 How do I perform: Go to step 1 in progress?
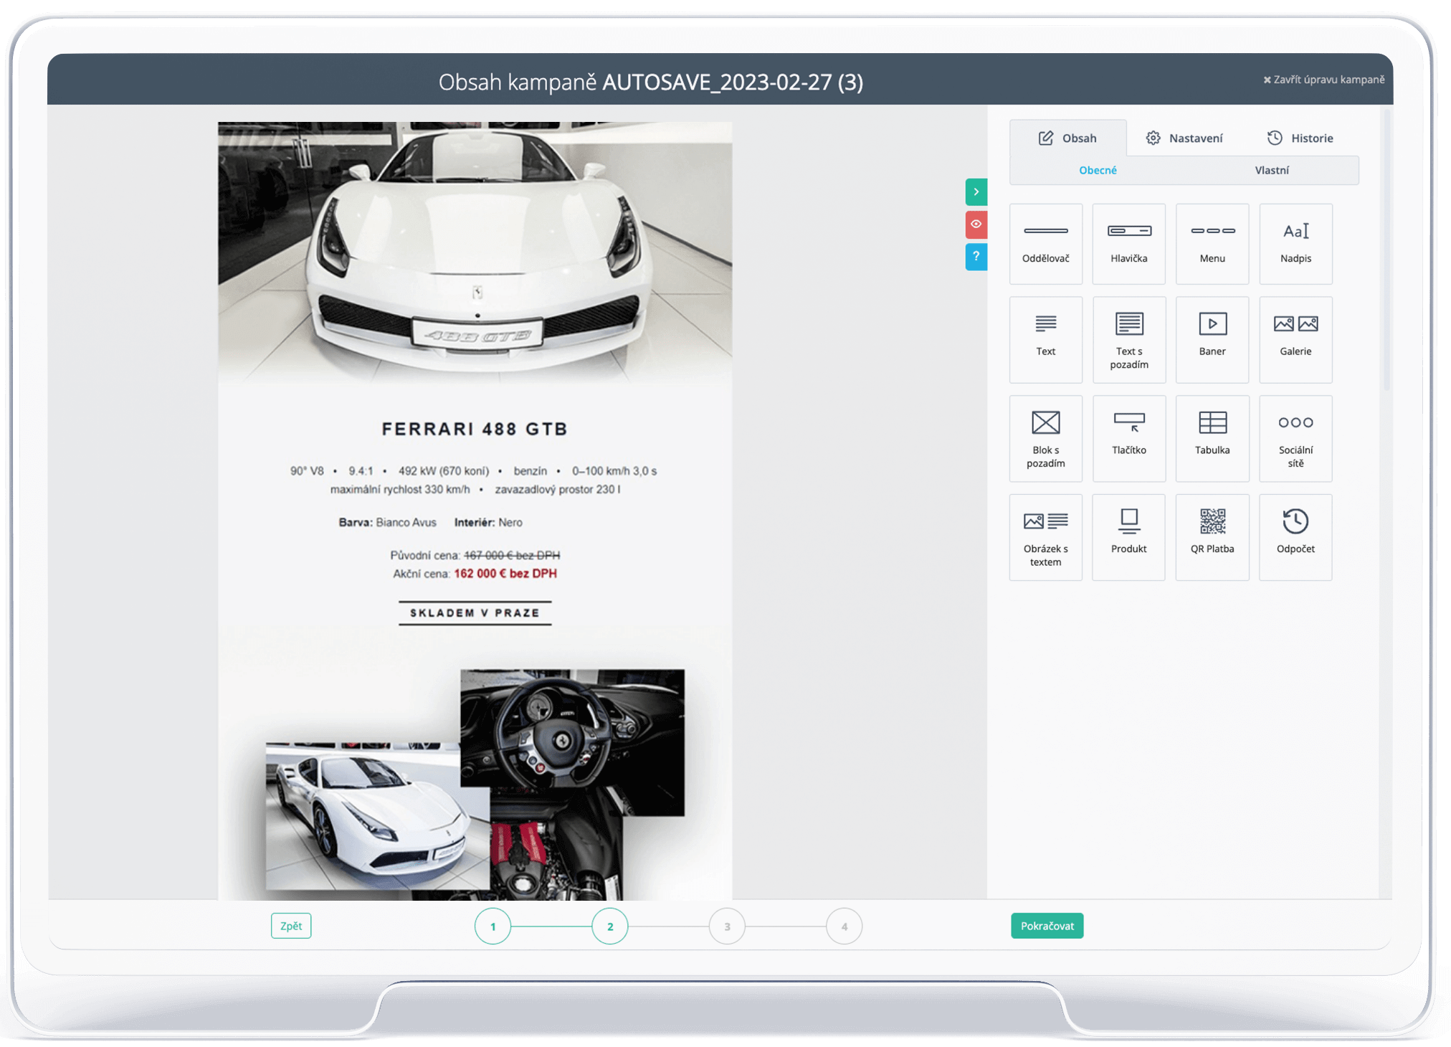tap(493, 927)
